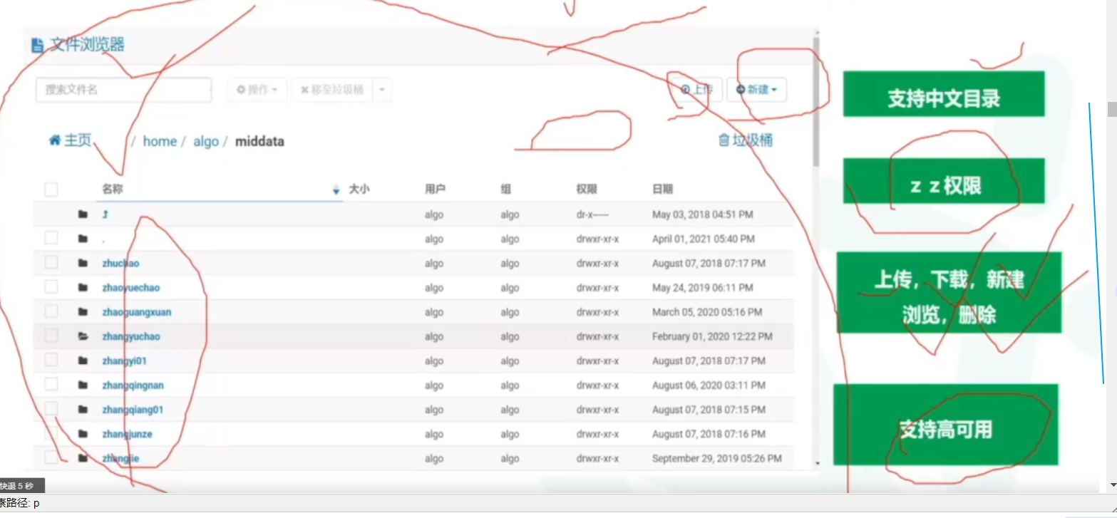The image size is (1117, 518).
Task: Click the green 支持中文目录 box
Action: pos(944,93)
